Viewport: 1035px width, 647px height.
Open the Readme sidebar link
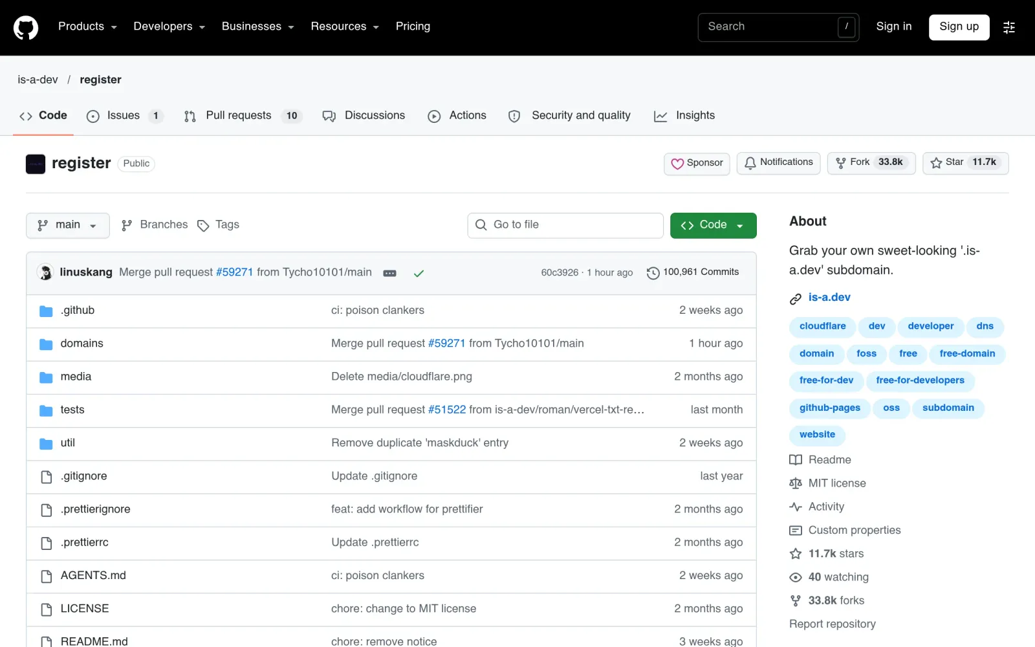[820, 460]
